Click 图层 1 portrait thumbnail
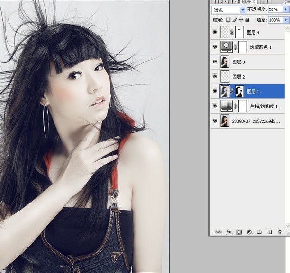290x273 pixels. (225, 91)
